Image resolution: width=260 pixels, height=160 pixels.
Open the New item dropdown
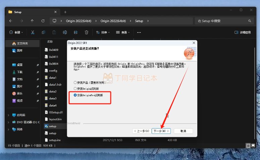pos(16,32)
